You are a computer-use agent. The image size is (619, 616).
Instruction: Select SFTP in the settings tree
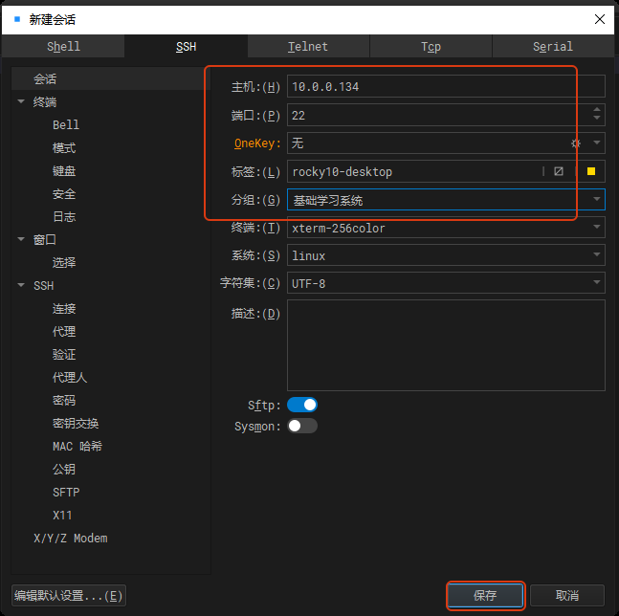pos(66,492)
